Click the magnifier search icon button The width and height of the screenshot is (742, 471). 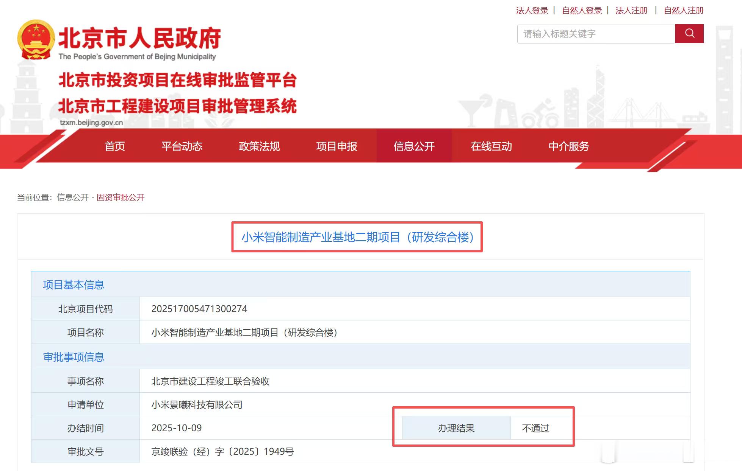(x=689, y=34)
